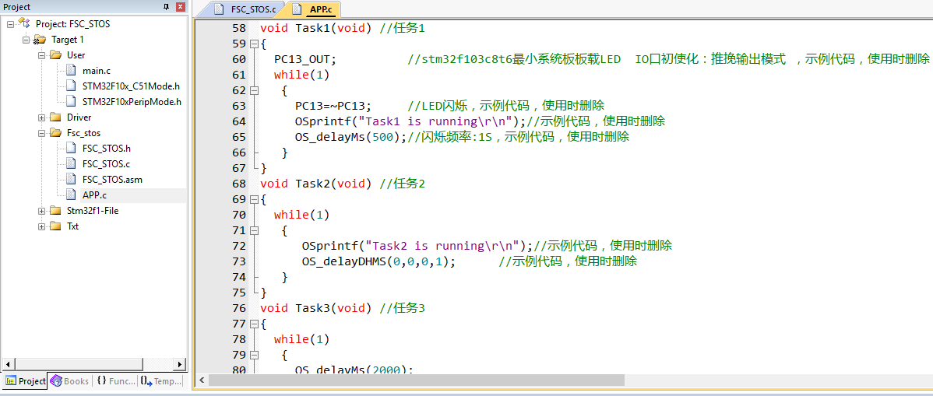Collapse the Project: FSC_STOS root node
The image size is (933, 396).
pos(11,24)
